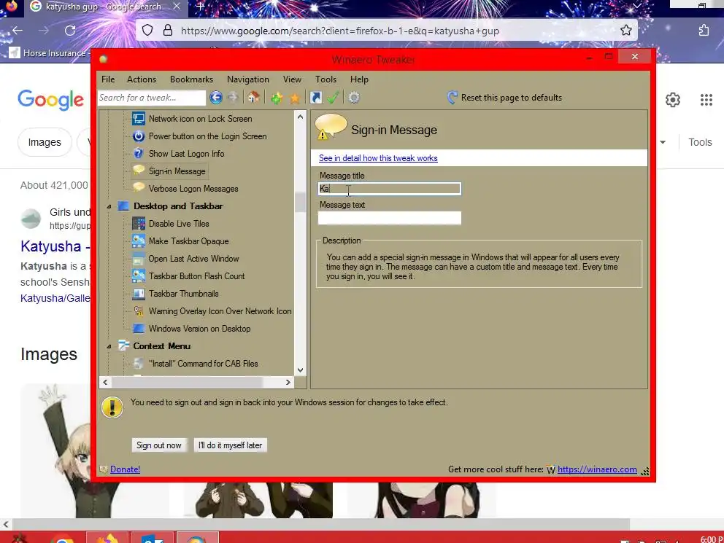Open View menu
The height and width of the screenshot is (543, 724).
pos(292,79)
